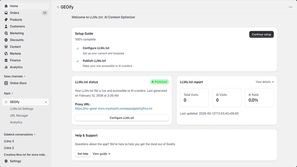Screen dimensions: 297x167
Task: Go to Products
Action: point(25,20)
